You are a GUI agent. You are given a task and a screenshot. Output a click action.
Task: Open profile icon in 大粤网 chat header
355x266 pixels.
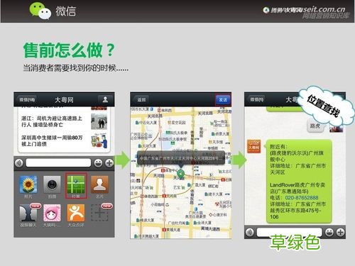(x=105, y=99)
